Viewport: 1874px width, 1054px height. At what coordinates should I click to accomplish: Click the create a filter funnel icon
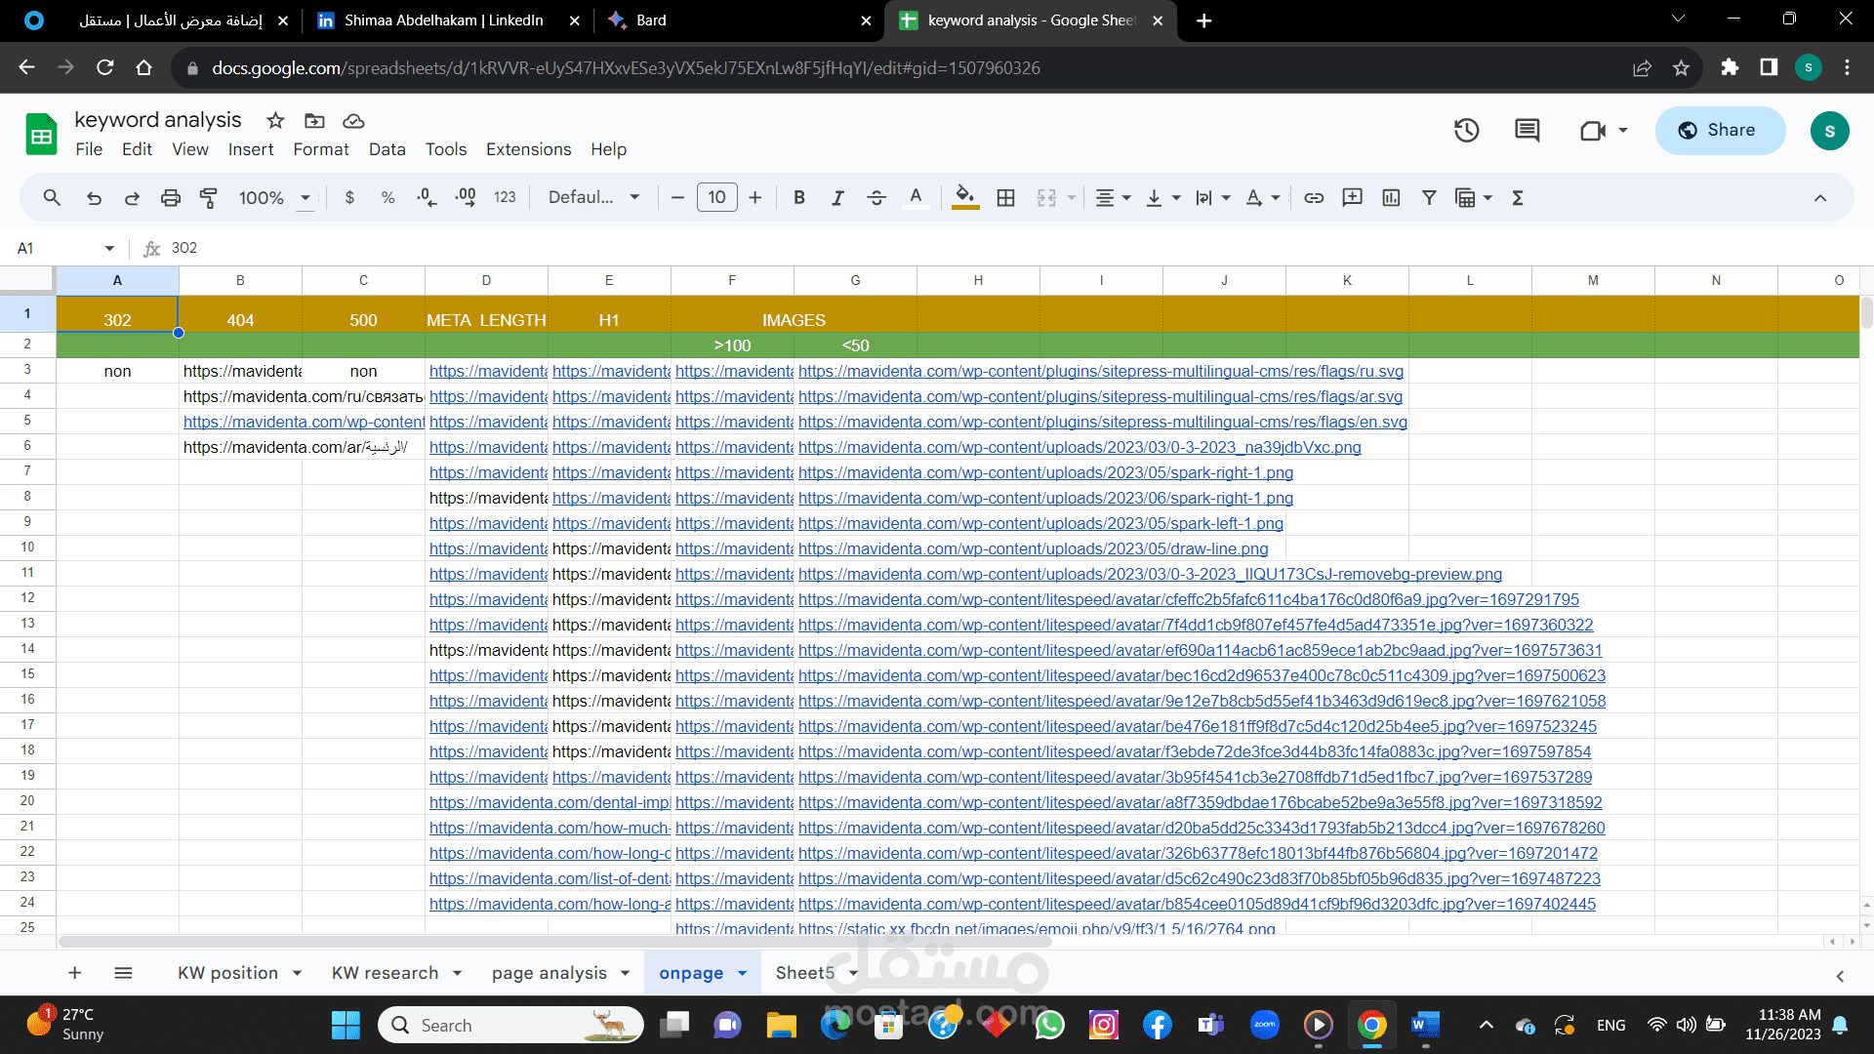pyautogui.click(x=1429, y=198)
